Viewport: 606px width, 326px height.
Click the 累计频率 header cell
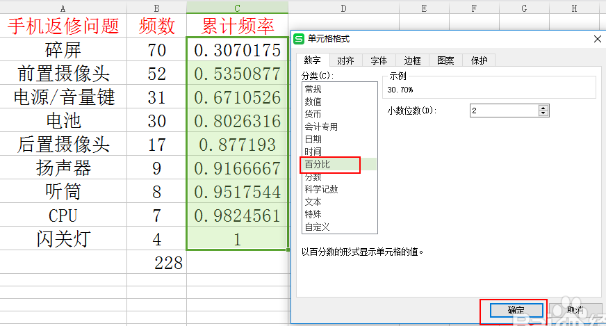click(237, 26)
